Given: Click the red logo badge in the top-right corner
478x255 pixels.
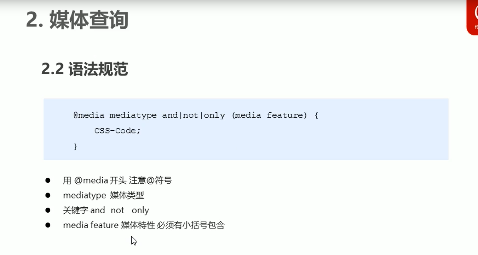Looking at the screenshot, I should [472, 18].
